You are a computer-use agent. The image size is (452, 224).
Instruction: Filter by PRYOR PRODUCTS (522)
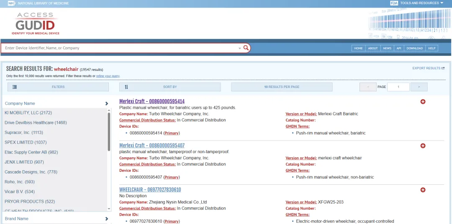(30, 201)
